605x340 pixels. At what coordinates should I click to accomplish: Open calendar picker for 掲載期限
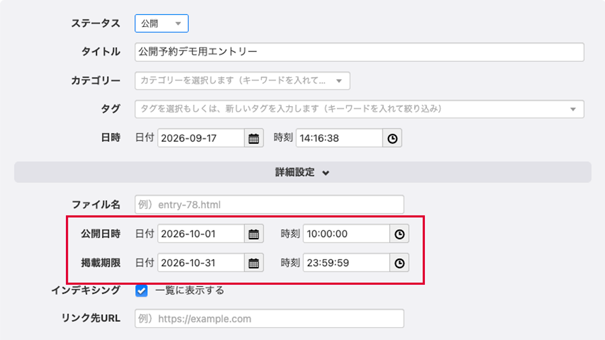[x=254, y=263]
